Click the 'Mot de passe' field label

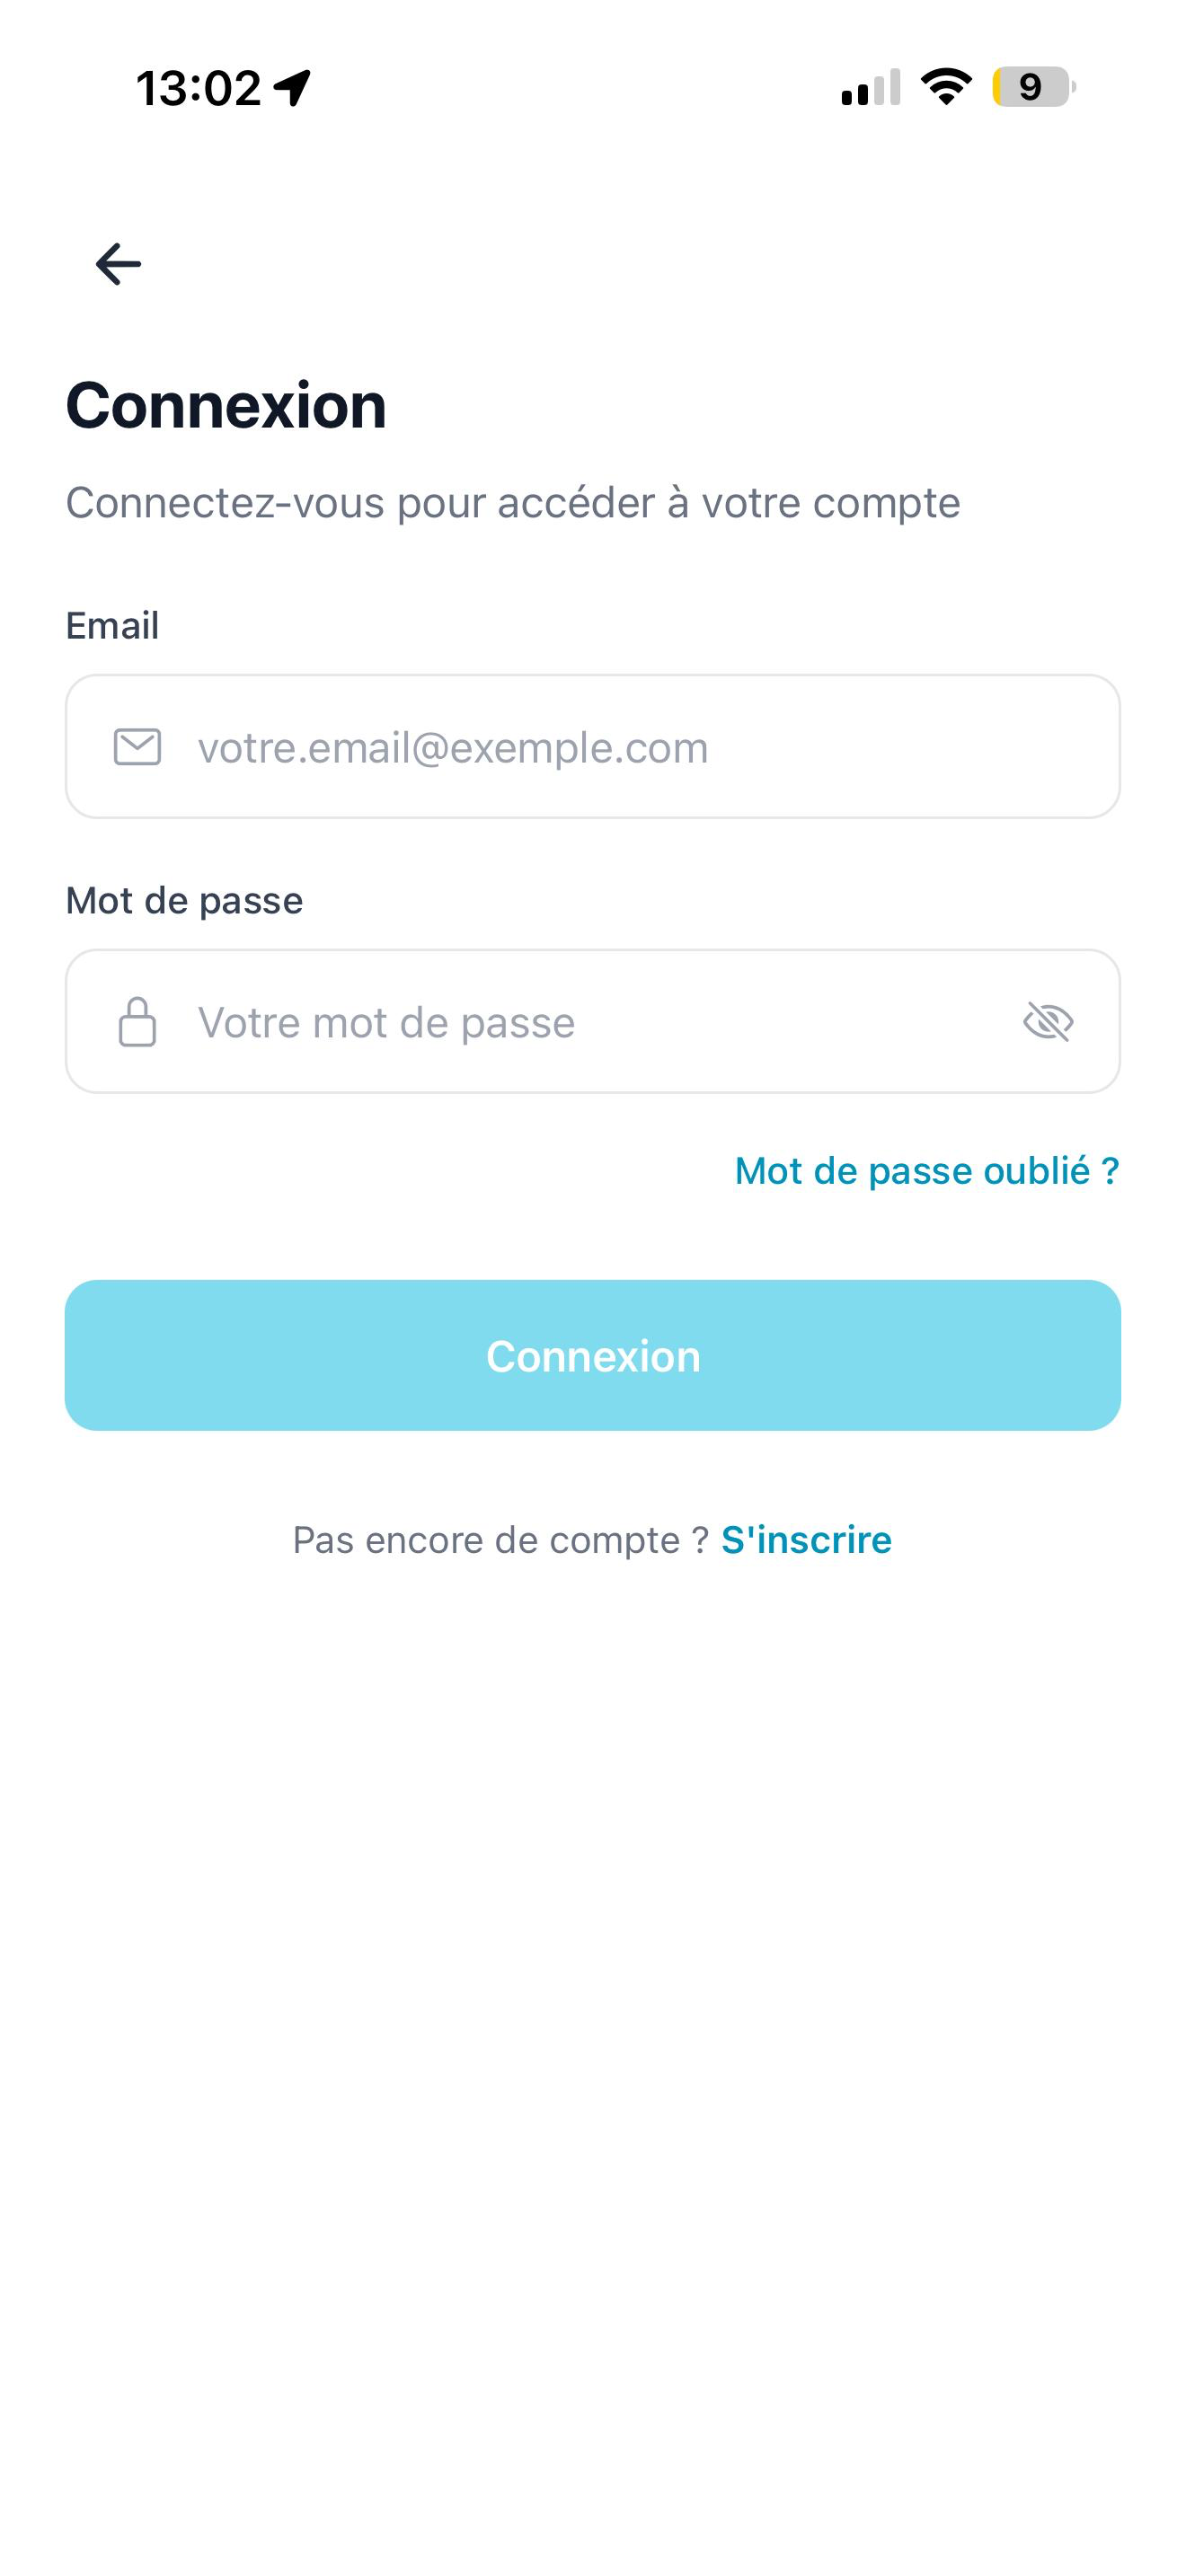pyautogui.click(x=184, y=901)
